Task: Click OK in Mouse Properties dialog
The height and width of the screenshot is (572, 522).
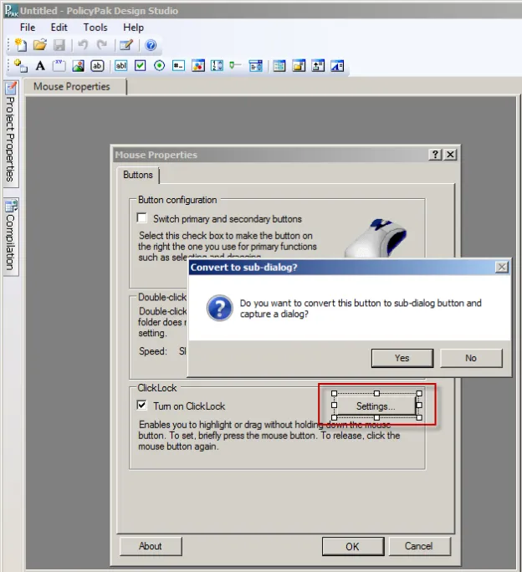Action: (x=353, y=546)
